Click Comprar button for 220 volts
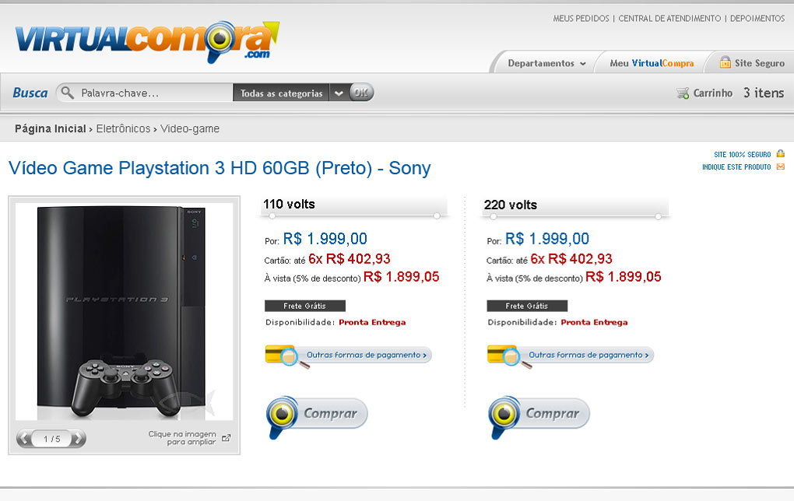The image size is (794, 501). (x=539, y=416)
